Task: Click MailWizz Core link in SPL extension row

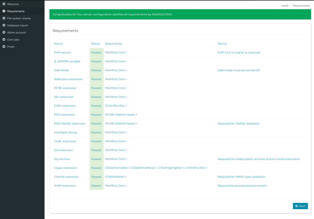Action: (116, 97)
